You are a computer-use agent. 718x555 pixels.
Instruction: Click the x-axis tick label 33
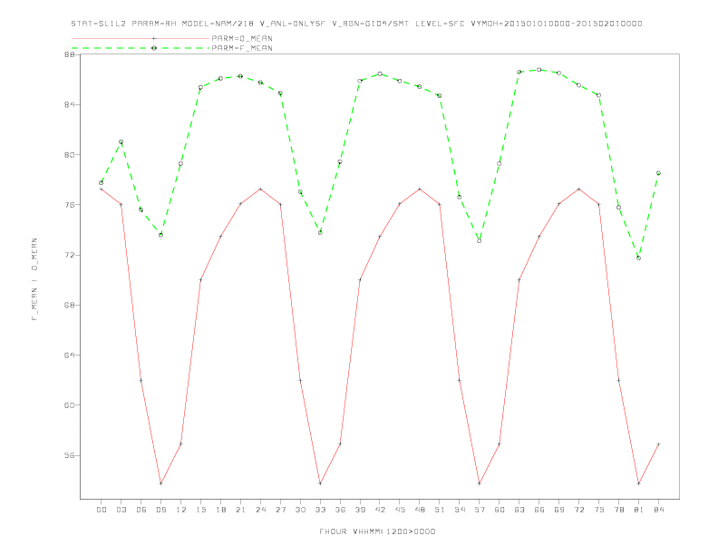(x=320, y=510)
